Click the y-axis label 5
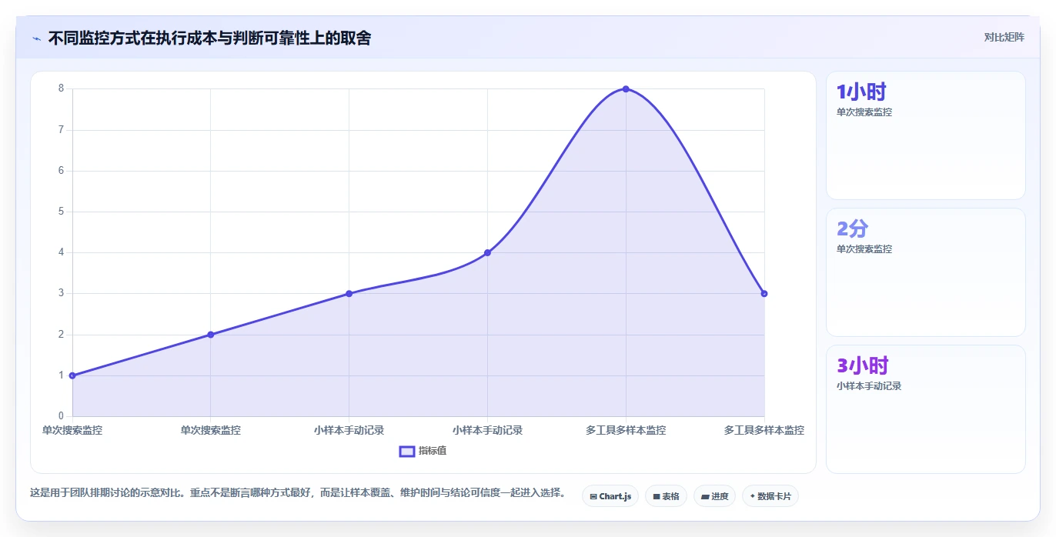 [61, 212]
